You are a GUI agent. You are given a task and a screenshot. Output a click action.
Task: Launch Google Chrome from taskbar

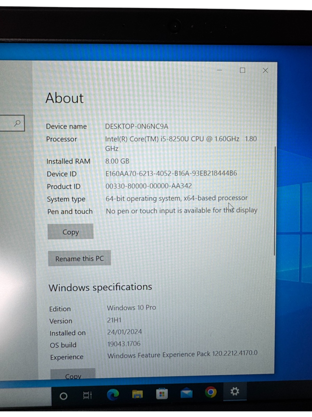(x=211, y=392)
